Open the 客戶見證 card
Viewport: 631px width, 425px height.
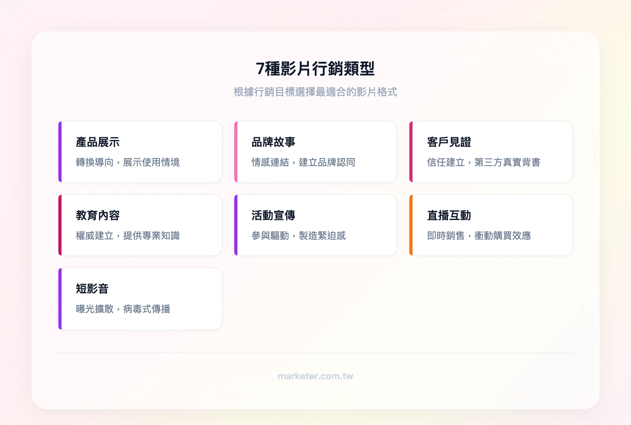491,152
